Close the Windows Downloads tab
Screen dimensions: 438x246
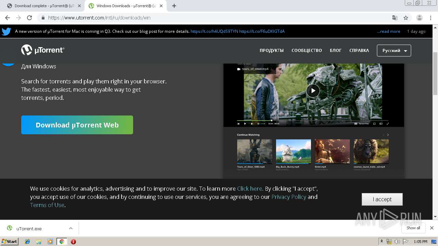coord(161,6)
